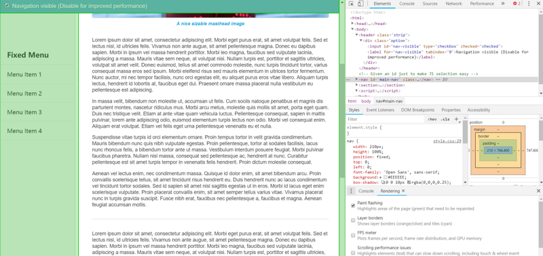This screenshot has height=256, width=543.
Task: Click the Filter styles input field
Action: pyautogui.click(x=385, y=119)
